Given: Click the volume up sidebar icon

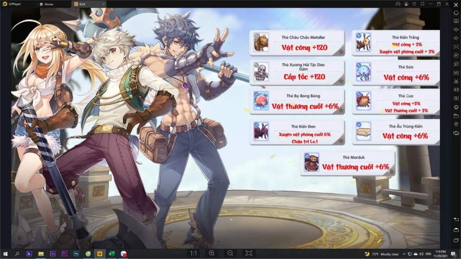Looking at the screenshot, I should [456, 29].
